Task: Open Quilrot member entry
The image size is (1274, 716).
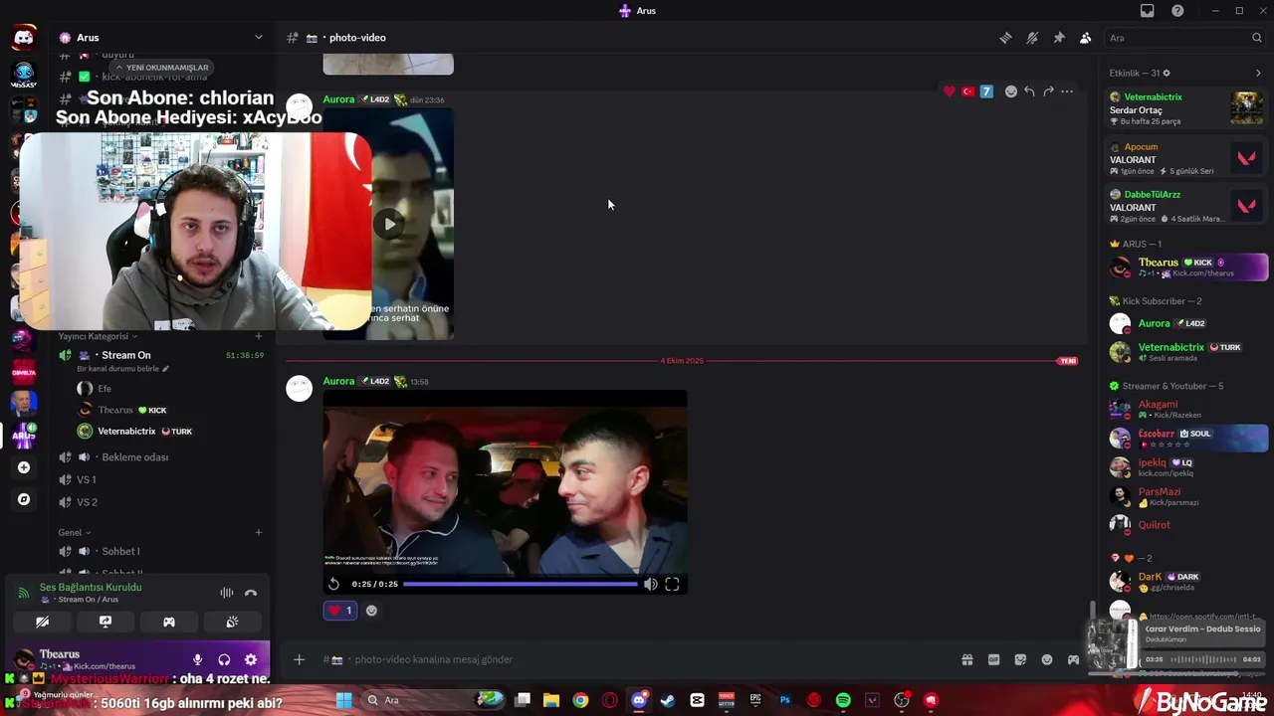Action: tap(1187, 525)
